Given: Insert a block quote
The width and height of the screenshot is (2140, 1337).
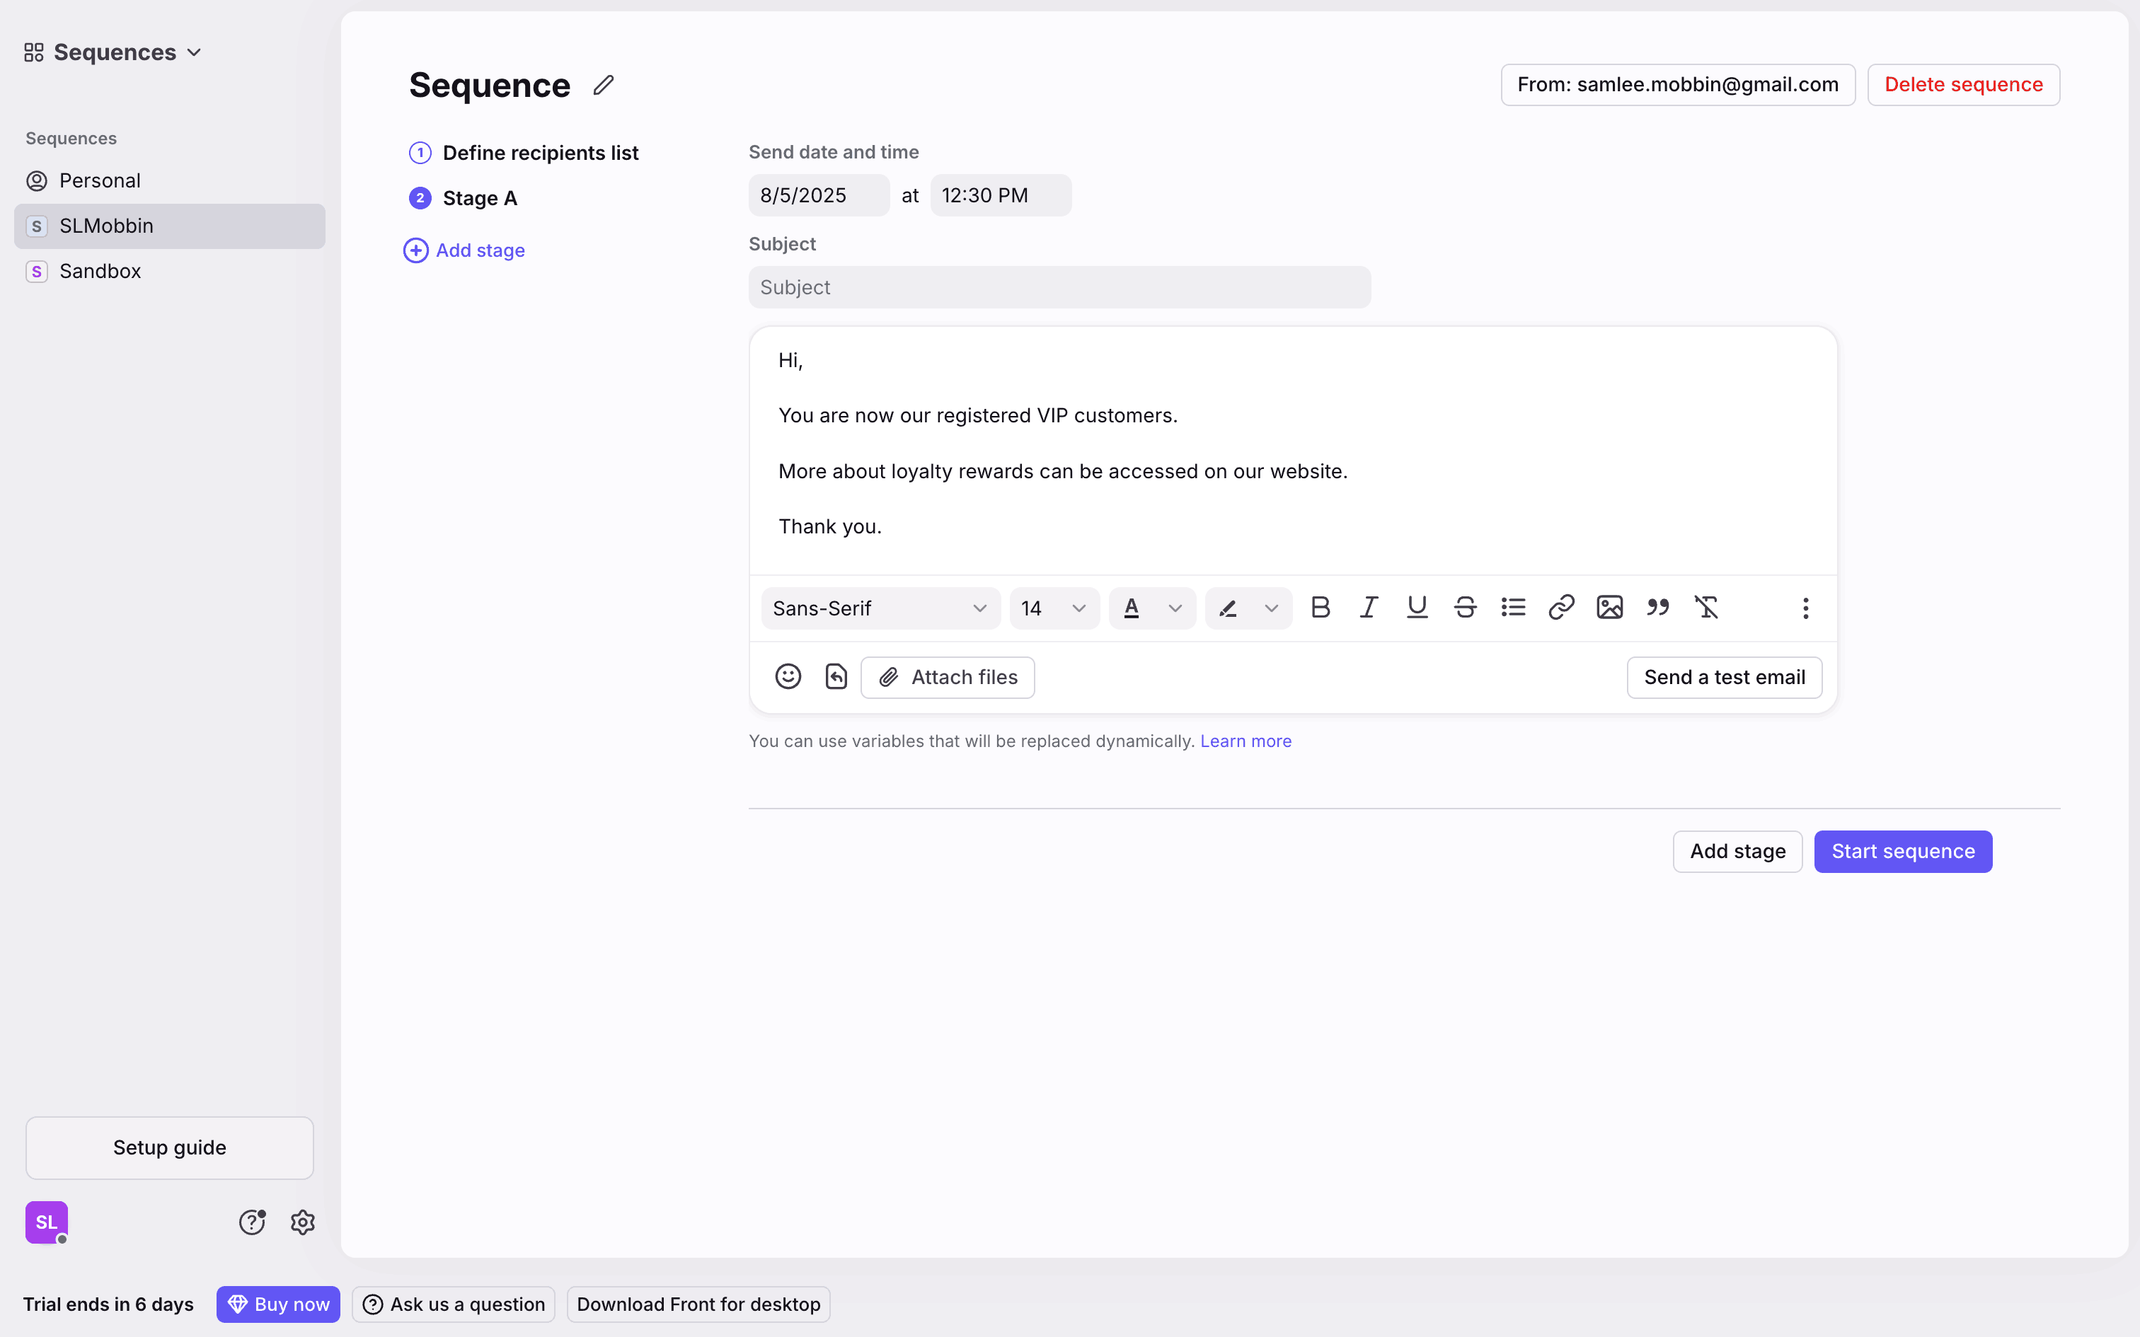Looking at the screenshot, I should tap(1657, 608).
